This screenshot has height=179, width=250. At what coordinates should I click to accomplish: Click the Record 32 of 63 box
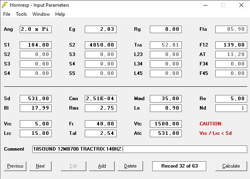tap(179, 166)
